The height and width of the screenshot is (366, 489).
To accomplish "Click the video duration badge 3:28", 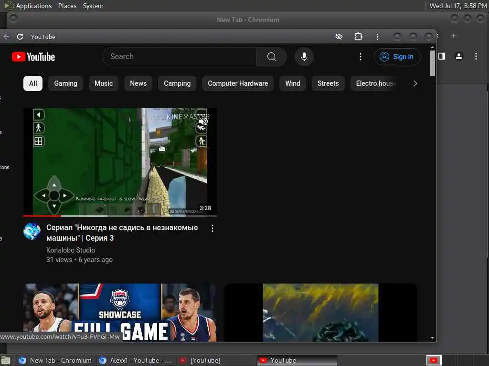I will click(205, 208).
